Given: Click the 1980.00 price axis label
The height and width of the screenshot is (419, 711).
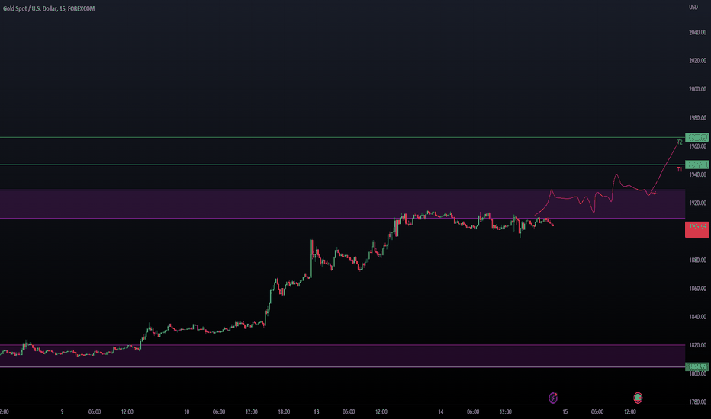Looking at the screenshot, I should 697,118.
